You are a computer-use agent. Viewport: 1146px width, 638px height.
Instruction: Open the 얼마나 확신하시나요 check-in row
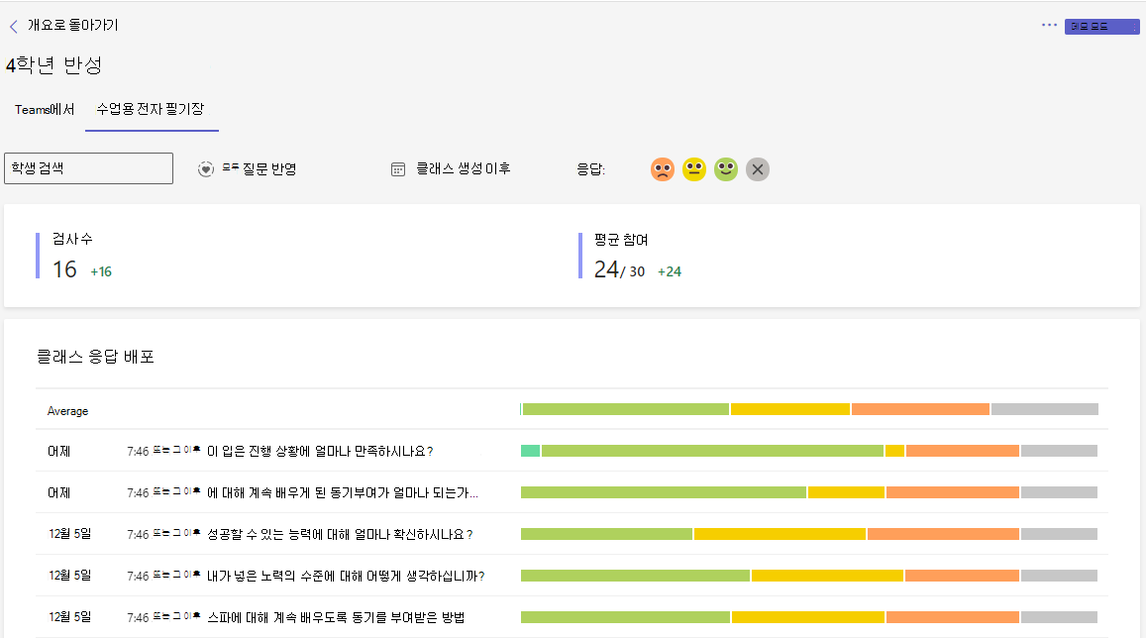tap(572, 534)
